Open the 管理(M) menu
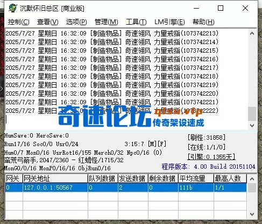Viewport: 262px width, 224px height. pos(107,22)
